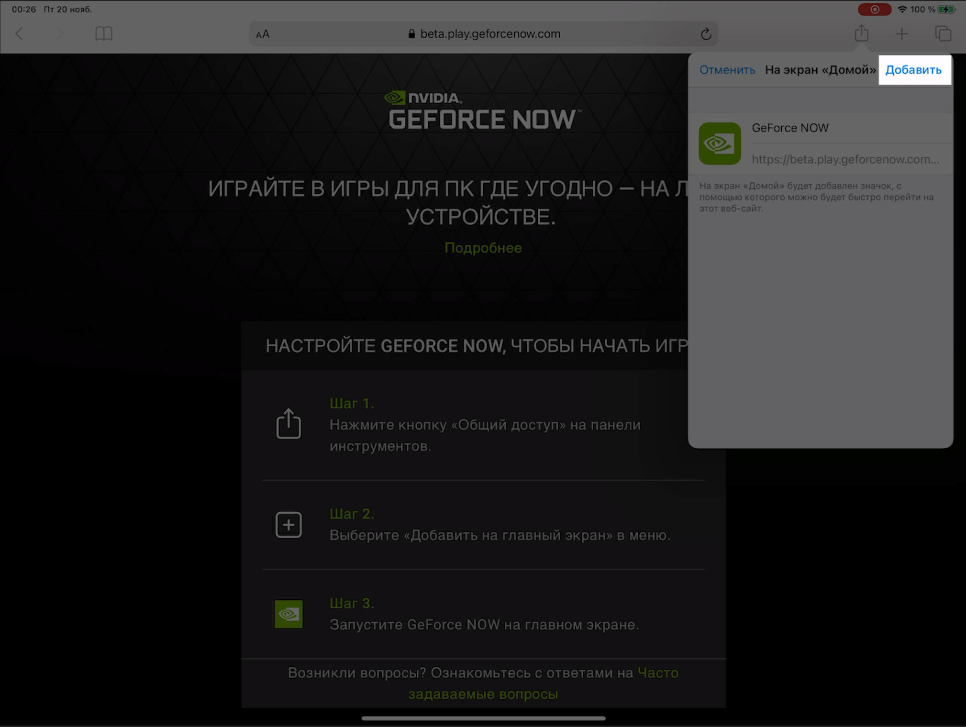Tap the battery status icon
Viewport: 966px width, 727px height.
(946, 10)
